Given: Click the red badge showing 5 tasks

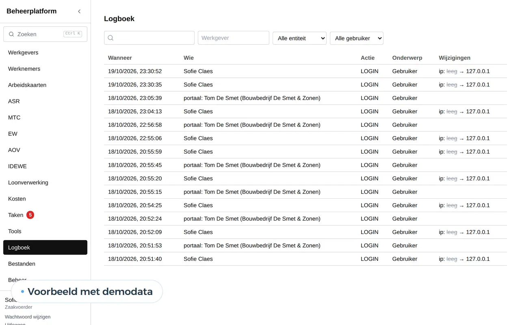Looking at the screenshot, I should coord(30,215).
